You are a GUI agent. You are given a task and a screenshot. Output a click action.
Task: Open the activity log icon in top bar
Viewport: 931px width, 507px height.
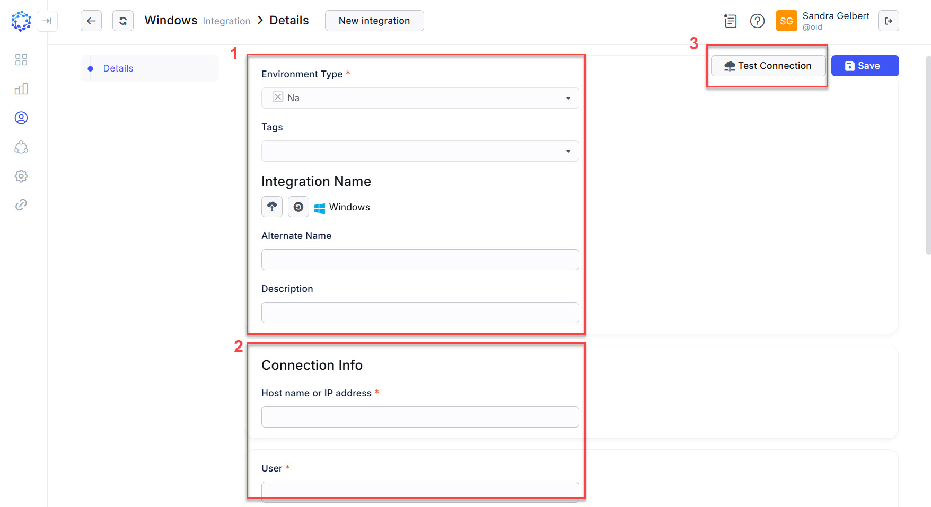click(730, 21)
